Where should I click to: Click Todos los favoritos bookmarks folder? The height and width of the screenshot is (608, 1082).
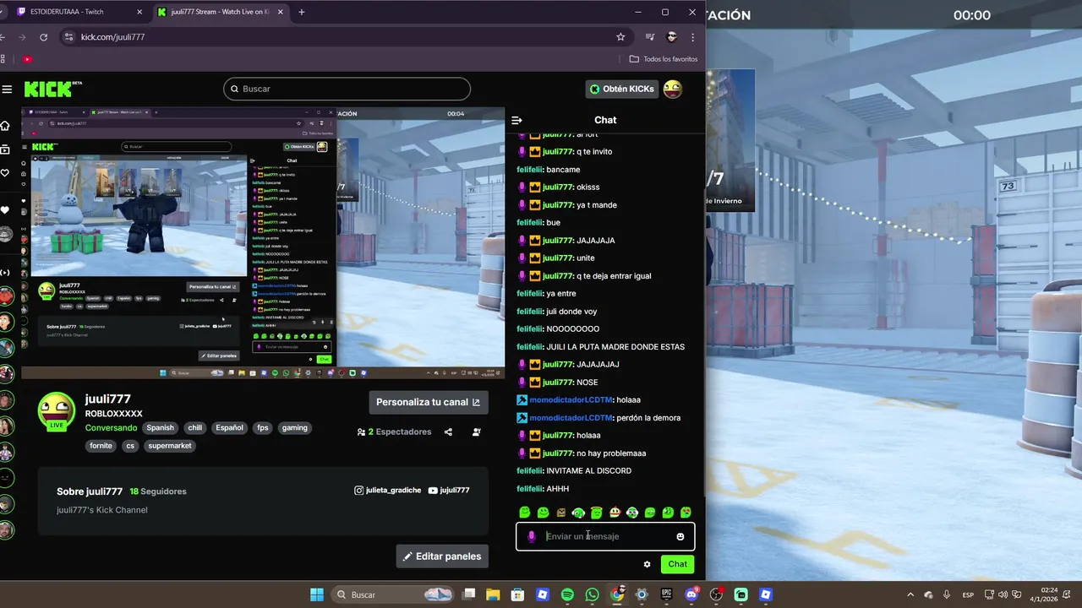pos(664,59)
